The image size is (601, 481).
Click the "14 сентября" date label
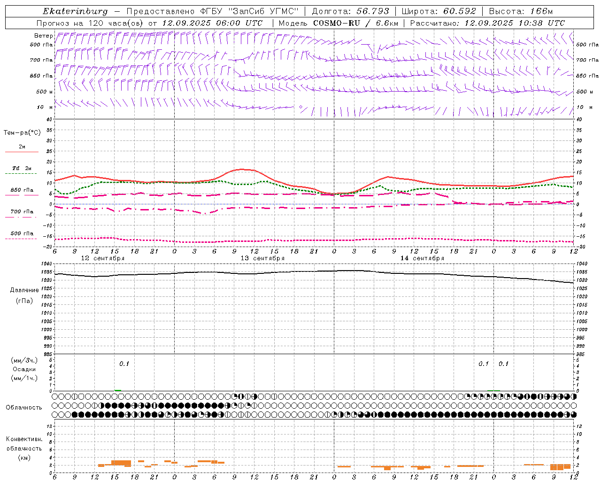[x=422, y=258]
